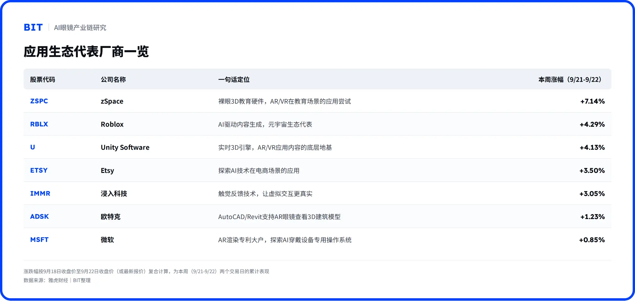Open the IMMR ticker link
Image resolution: width=635 pixels, height=301 pixels.
click(x=40, y=194)
